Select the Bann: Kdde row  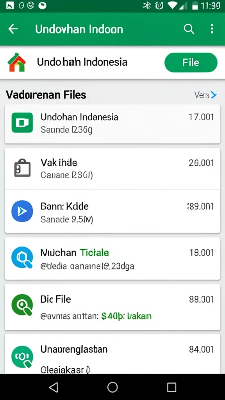tap(112, 211)
